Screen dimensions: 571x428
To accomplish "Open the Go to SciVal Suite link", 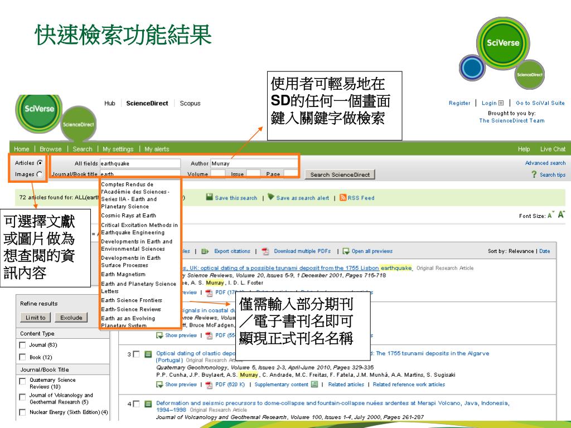I will (540, 103).
